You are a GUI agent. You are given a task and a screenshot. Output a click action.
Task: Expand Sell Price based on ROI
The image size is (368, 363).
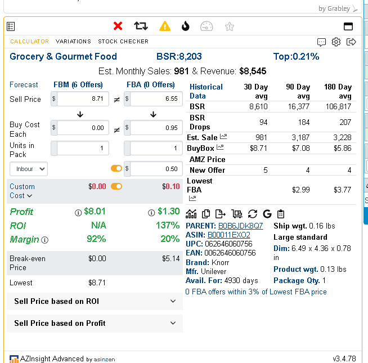point(95,301)
